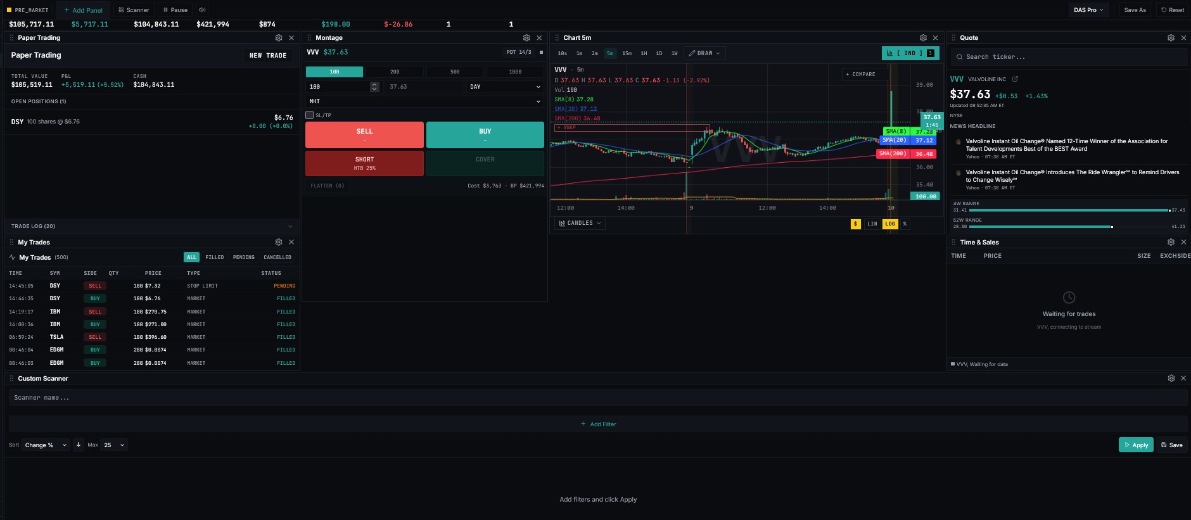Click the Search ticker input field
This screenshot has height=520, width=1191.
pyautogui.click(x=1069, y=57)
